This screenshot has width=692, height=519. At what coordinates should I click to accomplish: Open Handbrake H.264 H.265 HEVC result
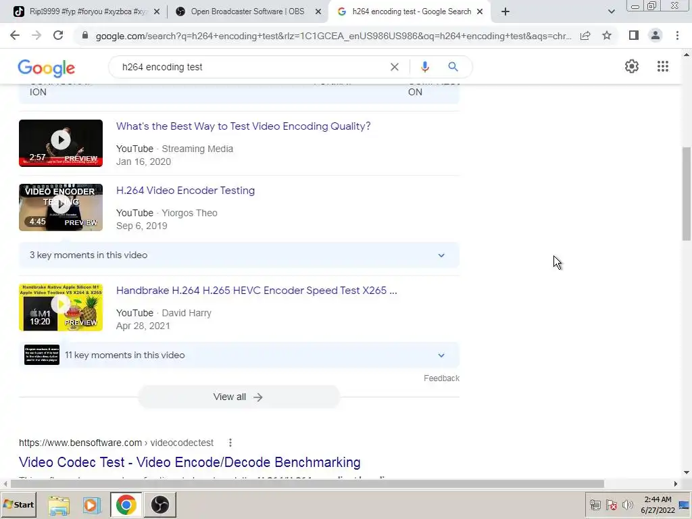pos(256,291)
